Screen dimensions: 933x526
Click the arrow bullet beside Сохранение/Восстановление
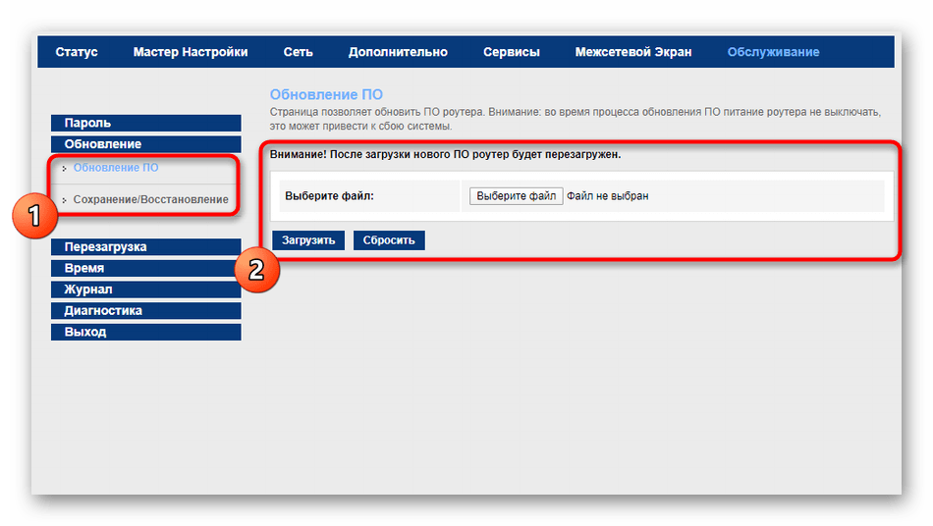[x=64, y=200]
